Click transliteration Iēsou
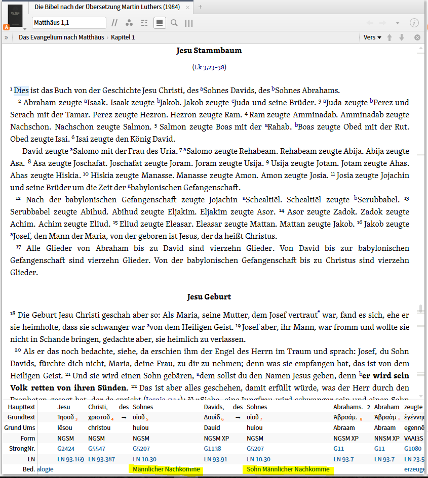This screenshot has height=478, width=428. (65, 428)
